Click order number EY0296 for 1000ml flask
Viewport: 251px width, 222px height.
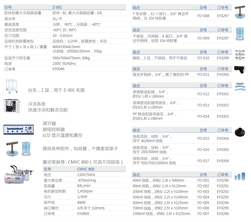(x=223, y=214)
